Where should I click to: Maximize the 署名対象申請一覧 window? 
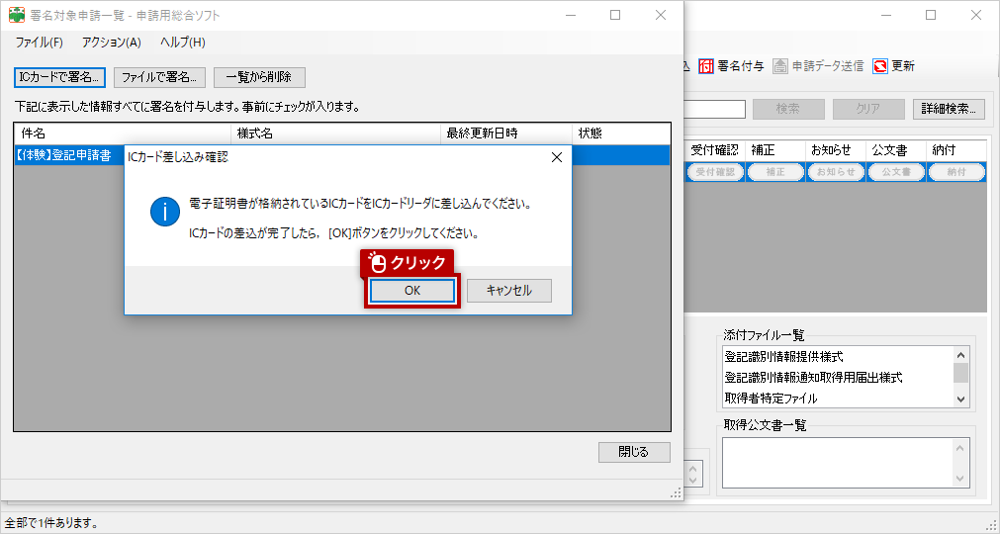click(x=615, y=15)
